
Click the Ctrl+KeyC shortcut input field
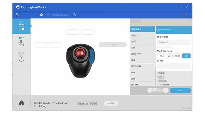174,42
